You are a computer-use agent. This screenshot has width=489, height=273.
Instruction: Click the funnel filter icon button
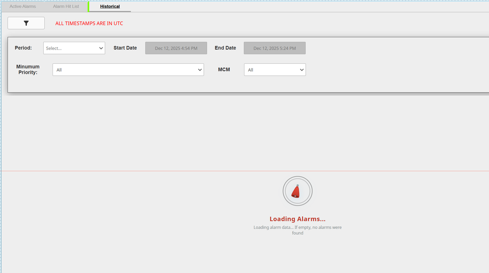26,23
